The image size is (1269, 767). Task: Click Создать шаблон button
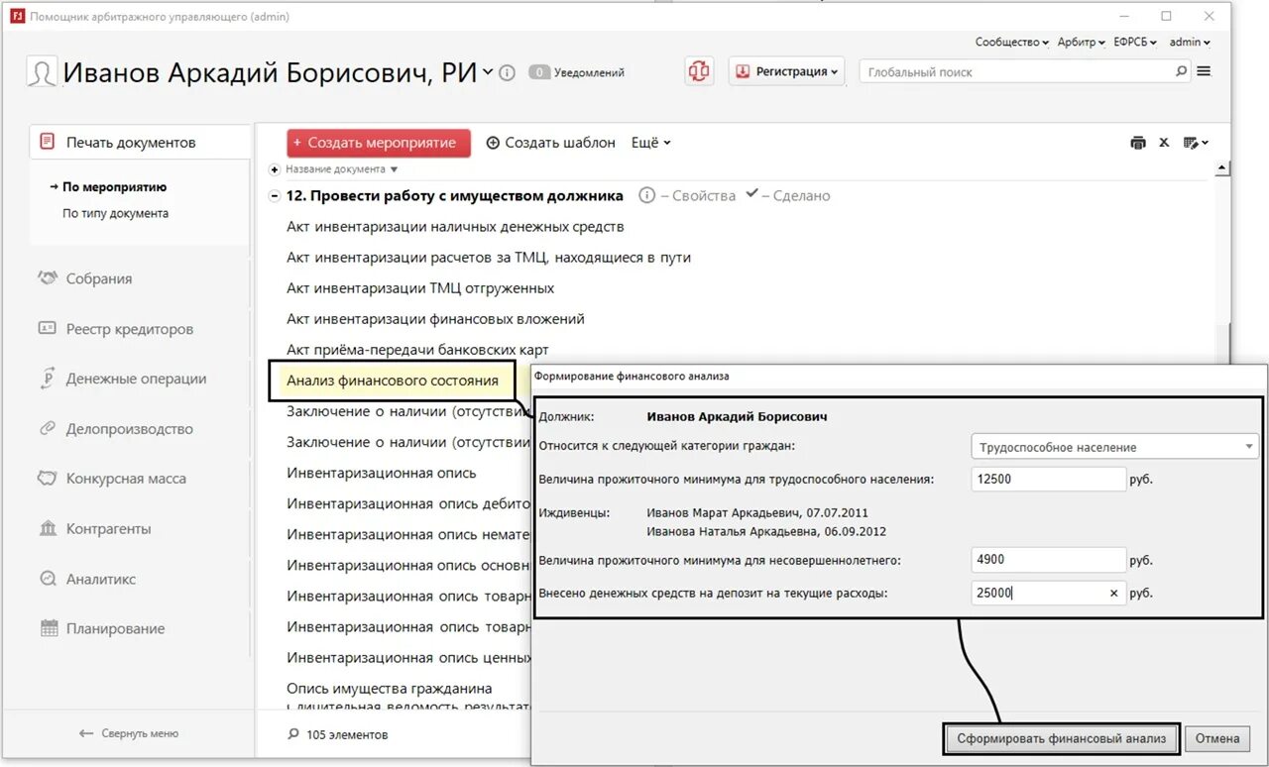click(x=550, y=143)
